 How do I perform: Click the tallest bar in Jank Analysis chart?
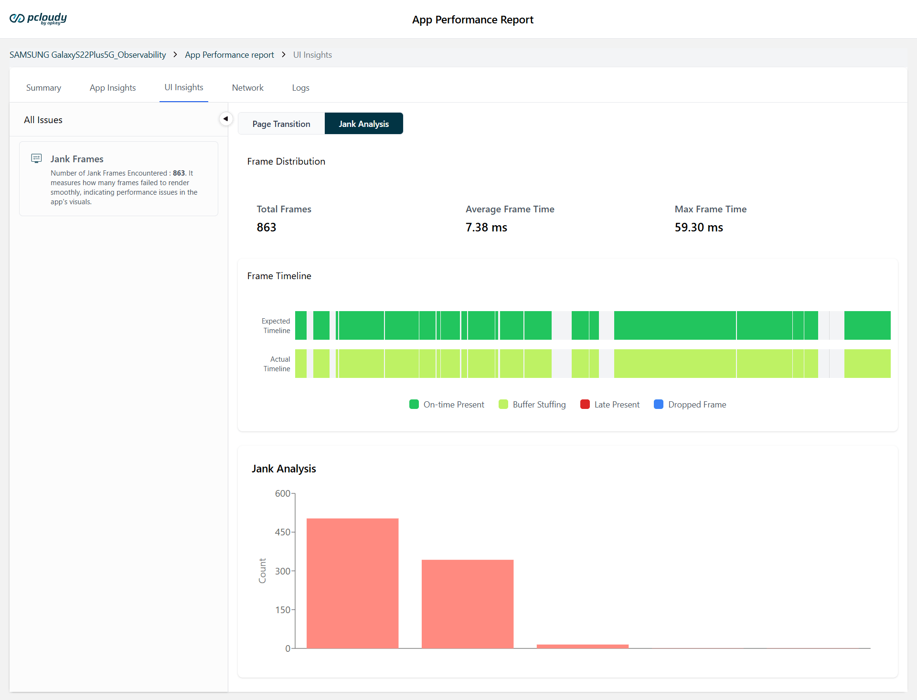tap(352, 583)
